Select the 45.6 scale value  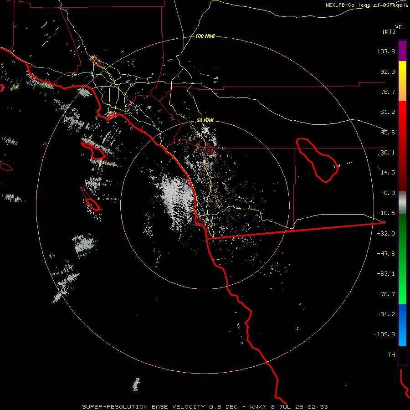(388, 132)
